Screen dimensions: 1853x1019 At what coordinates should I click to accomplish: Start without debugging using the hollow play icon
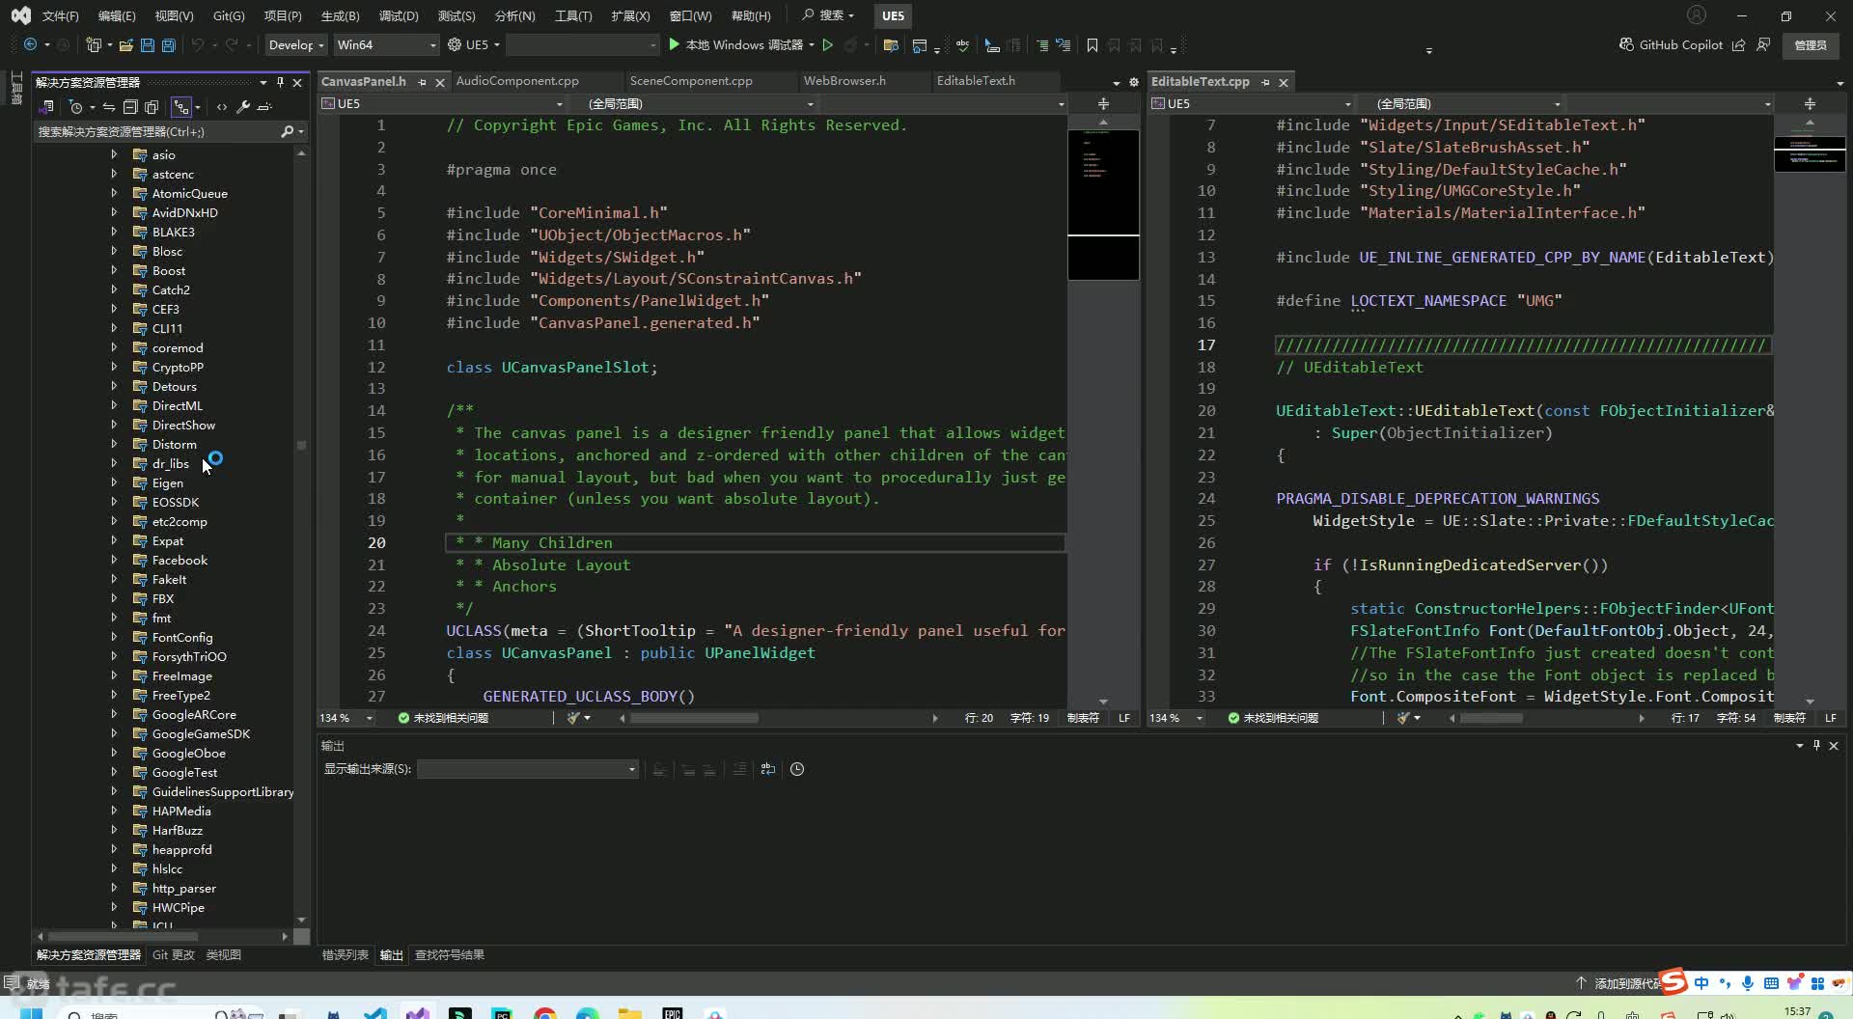point(827,45)
